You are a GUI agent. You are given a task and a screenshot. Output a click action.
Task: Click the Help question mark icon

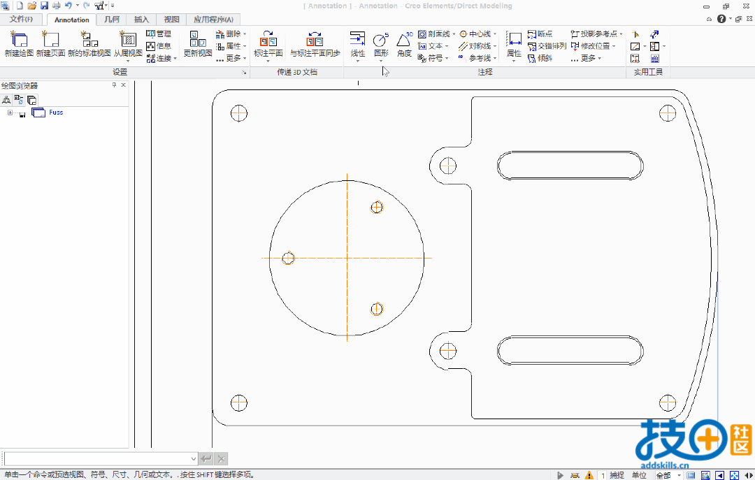coord(721,19)
